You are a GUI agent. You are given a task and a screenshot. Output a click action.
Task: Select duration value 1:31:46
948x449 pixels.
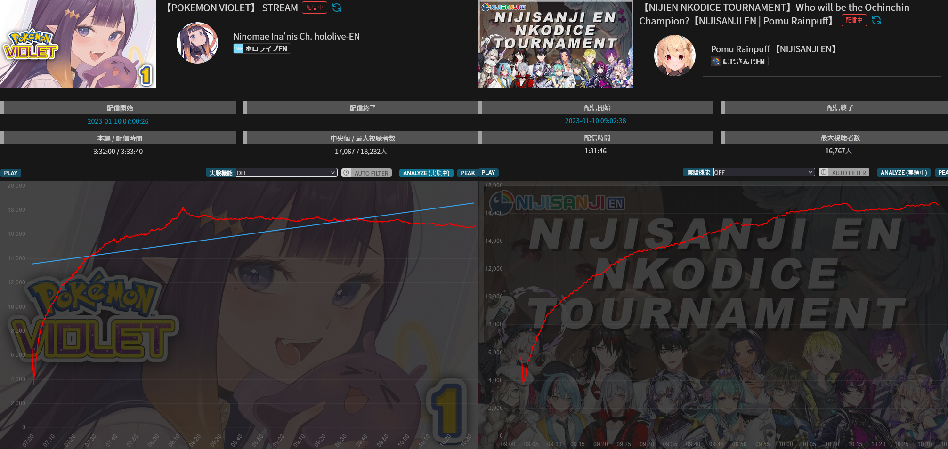[596, 151]
